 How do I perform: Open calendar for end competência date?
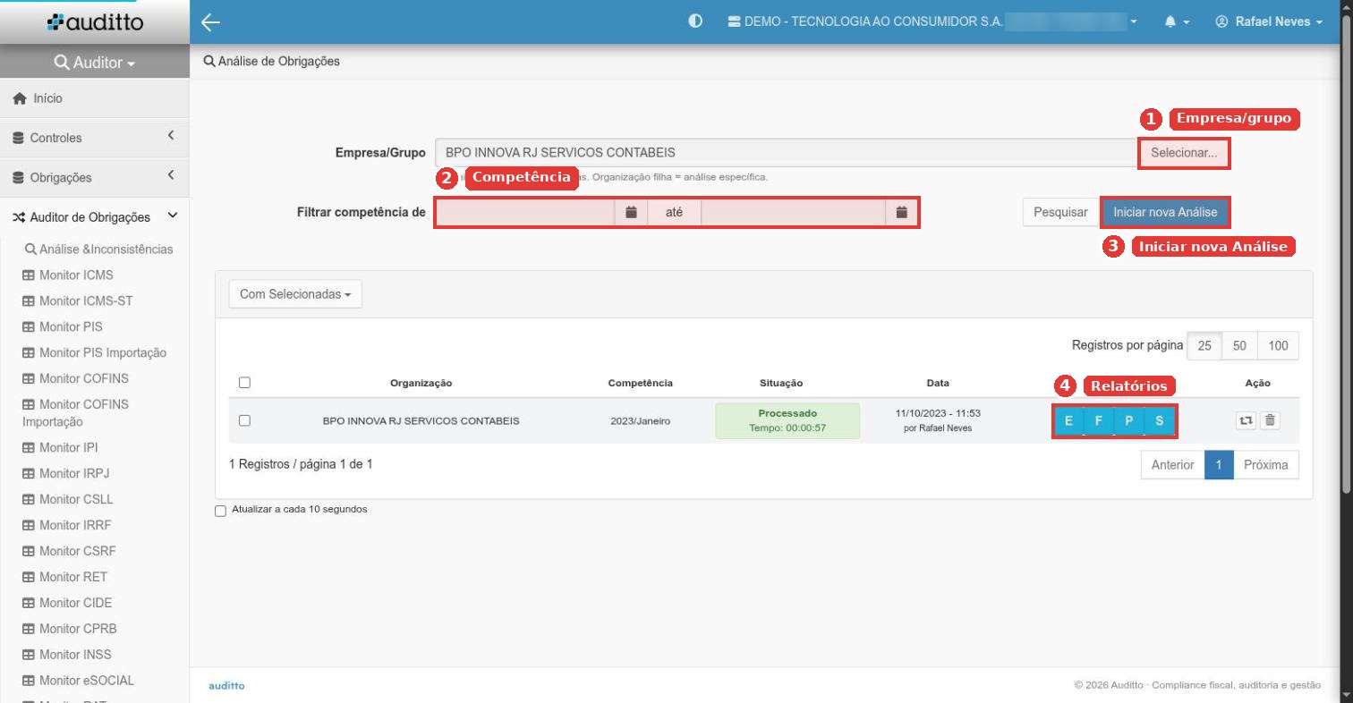902,213
